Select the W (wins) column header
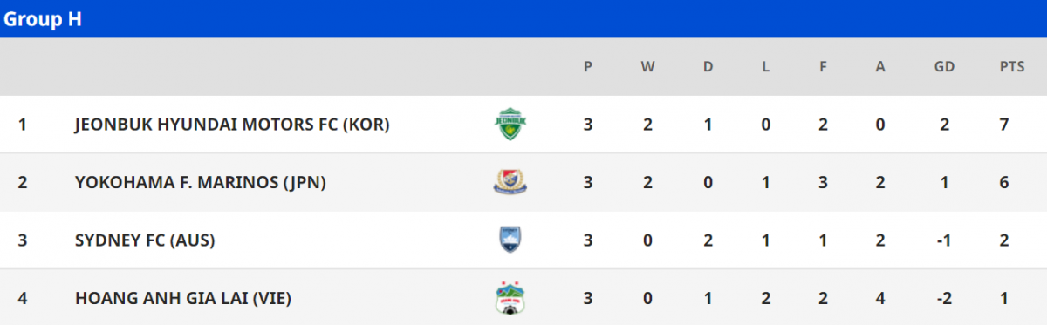Viewport: 1047px width, 325px height. tap(647, 67)
